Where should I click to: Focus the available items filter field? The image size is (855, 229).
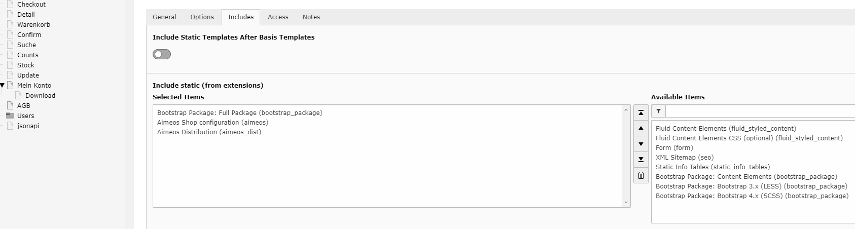click(760, 111)
